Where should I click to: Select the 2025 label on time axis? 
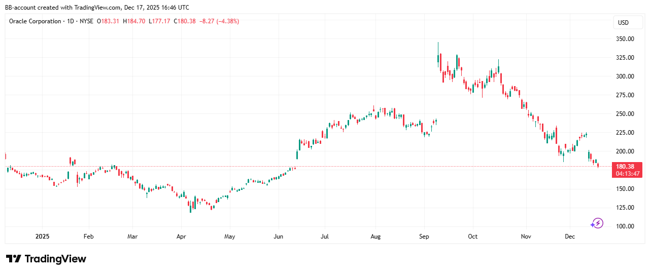tap(42, 236)
